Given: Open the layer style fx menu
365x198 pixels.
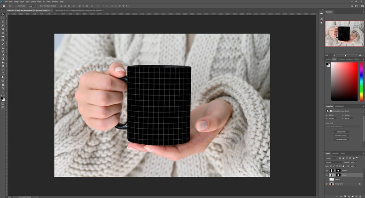Looking at the screenshot, I should click(341, 196).
